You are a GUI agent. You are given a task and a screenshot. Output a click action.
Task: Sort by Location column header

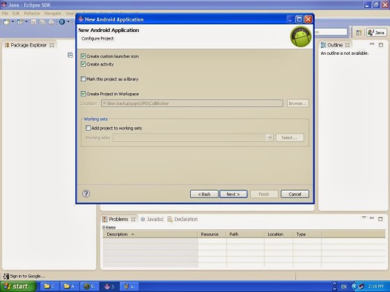[x=279, y=234]
